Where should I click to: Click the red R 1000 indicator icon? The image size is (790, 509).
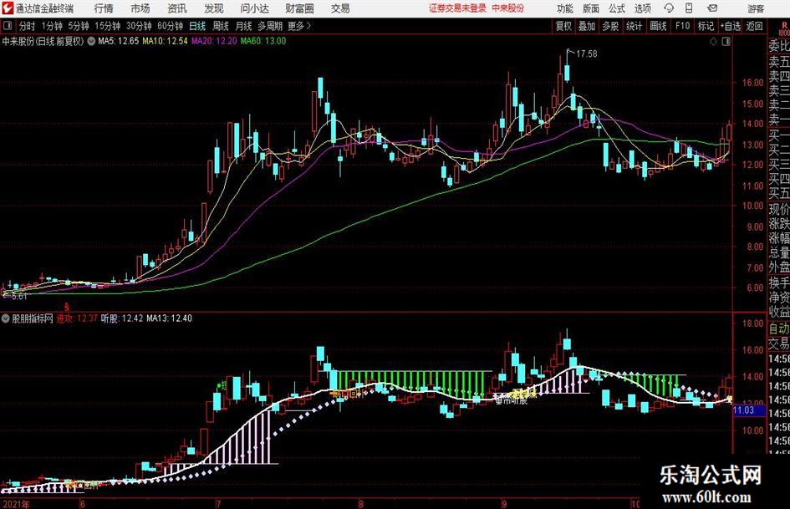pos(784,28)
